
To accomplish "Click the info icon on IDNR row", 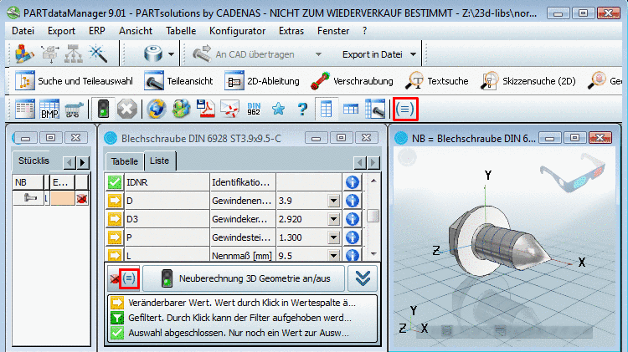I will pyautogui.click(x=353, y=182).
